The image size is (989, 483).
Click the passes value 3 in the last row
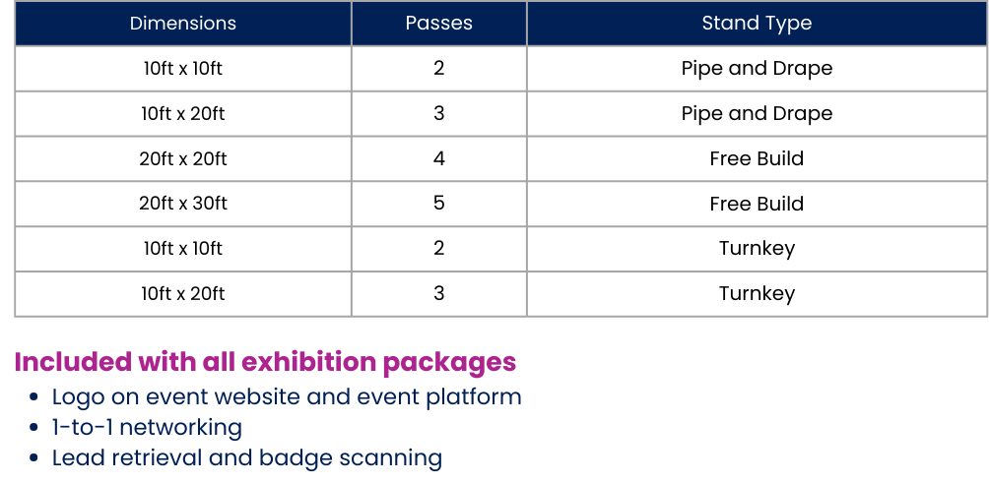(439, 294)
